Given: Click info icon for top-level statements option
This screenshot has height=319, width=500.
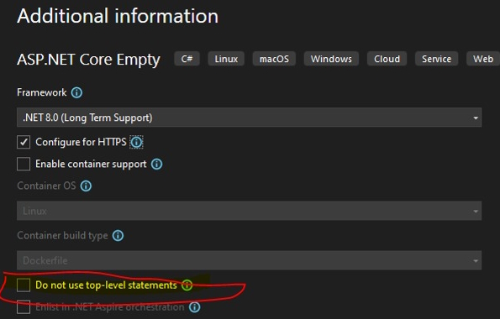Looking at the screenshot, I should point(187,285).
